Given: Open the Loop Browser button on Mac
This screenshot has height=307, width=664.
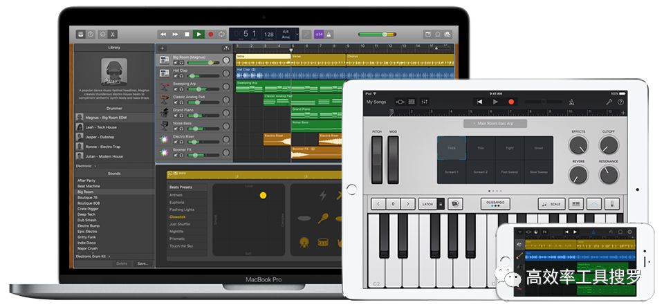Looking at the screenshot, I should [x=437, y=35].
